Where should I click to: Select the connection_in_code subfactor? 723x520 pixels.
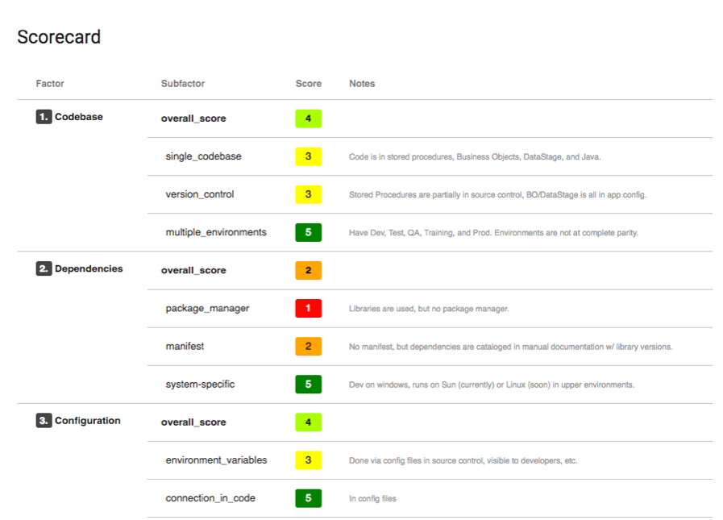pos(210,498)
